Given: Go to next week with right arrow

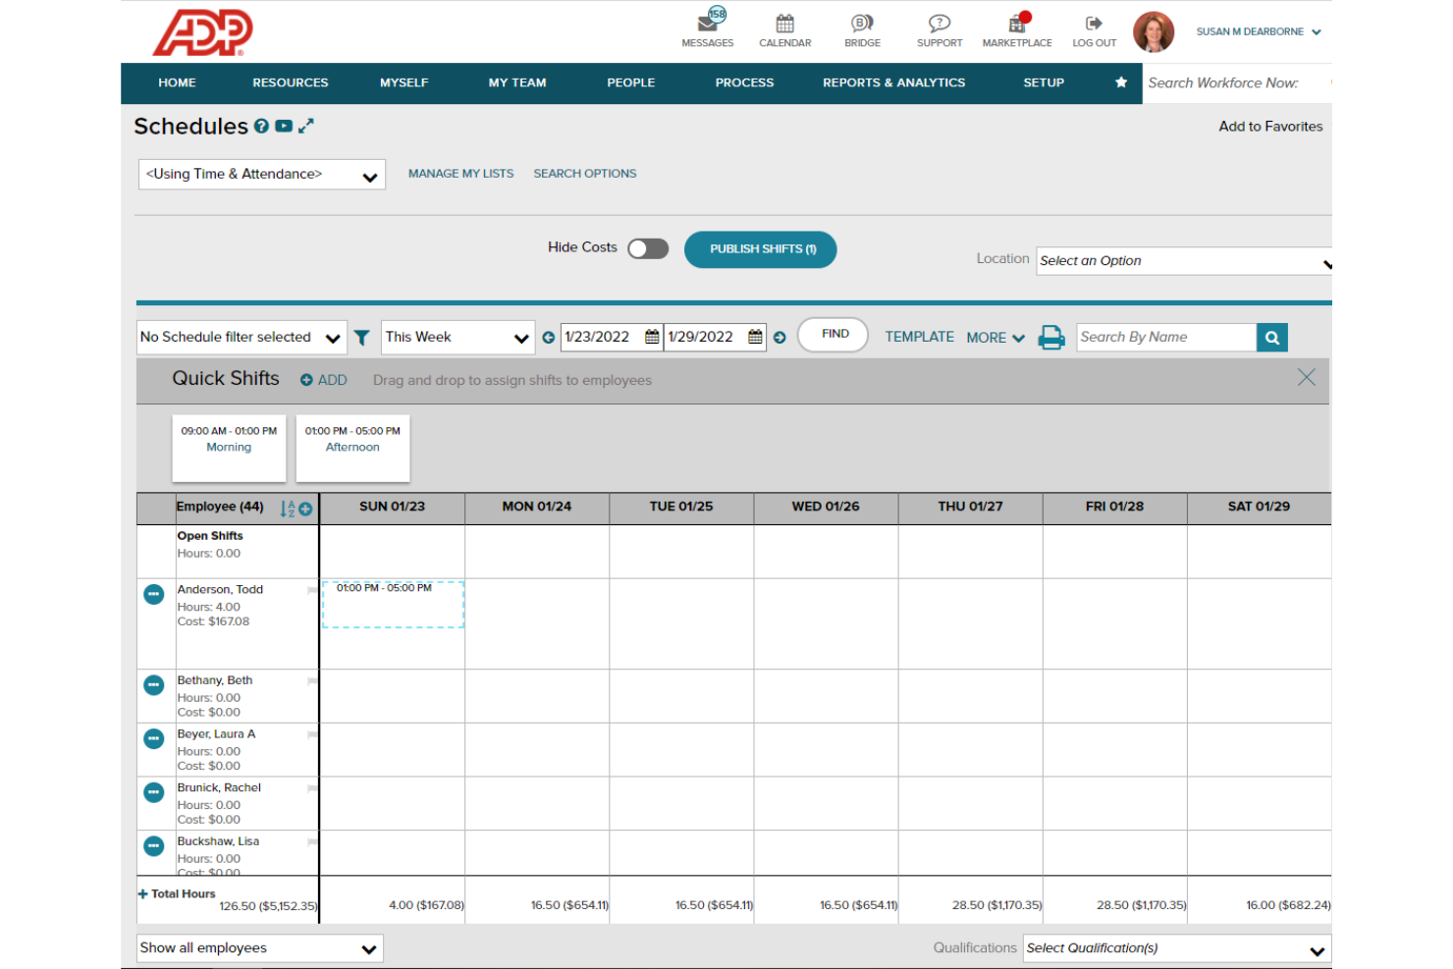Looking at the screenshot, I should 780,338.
